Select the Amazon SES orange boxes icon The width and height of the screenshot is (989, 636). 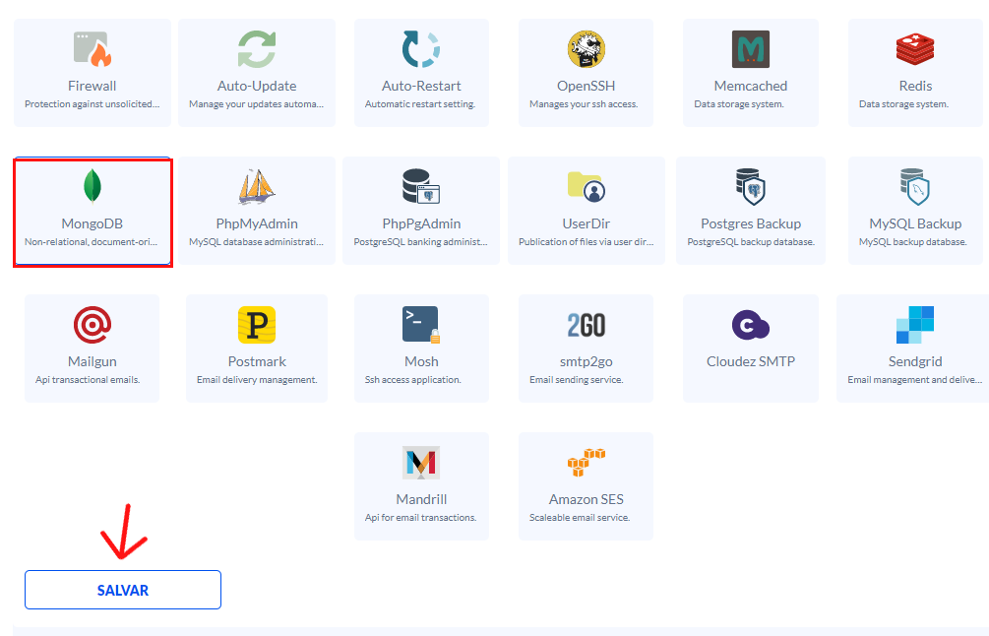[x=586, y=462]
